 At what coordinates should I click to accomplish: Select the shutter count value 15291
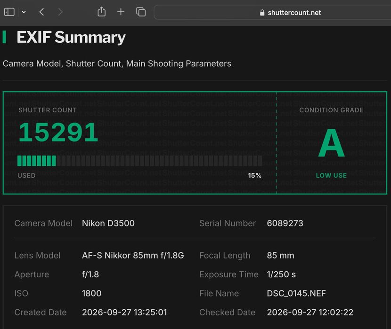pyautogui.click(x=58, y=132)
